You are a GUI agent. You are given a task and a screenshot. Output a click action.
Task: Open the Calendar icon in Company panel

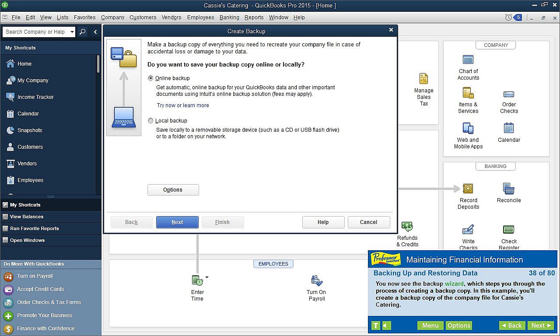(x=509, y=128)
